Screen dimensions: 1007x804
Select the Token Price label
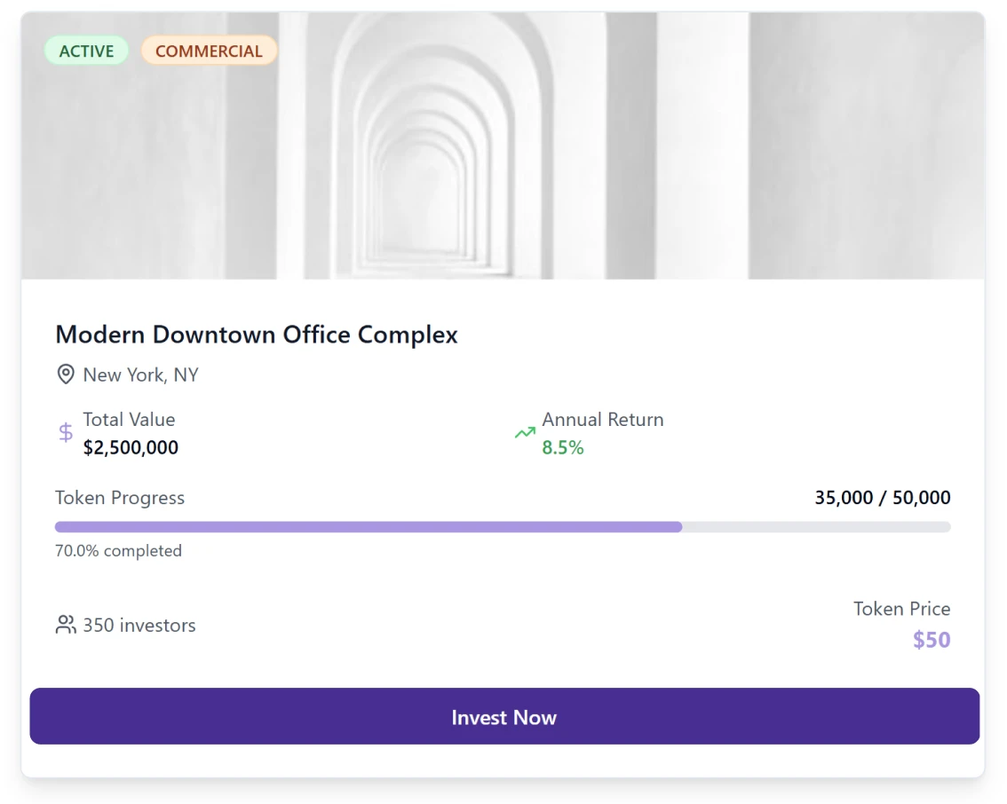click(901, 609)
